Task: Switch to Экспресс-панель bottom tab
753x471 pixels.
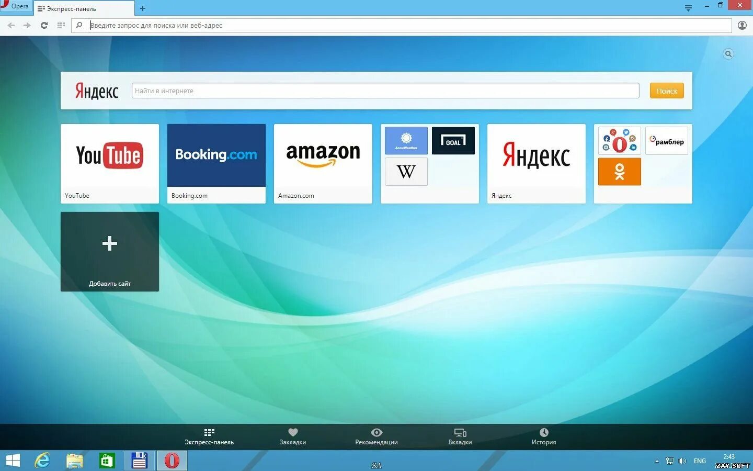Action: coord(209,437)
